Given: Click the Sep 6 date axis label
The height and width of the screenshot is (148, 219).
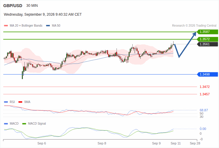Looking at the screenshot, I should click(42, 143).
